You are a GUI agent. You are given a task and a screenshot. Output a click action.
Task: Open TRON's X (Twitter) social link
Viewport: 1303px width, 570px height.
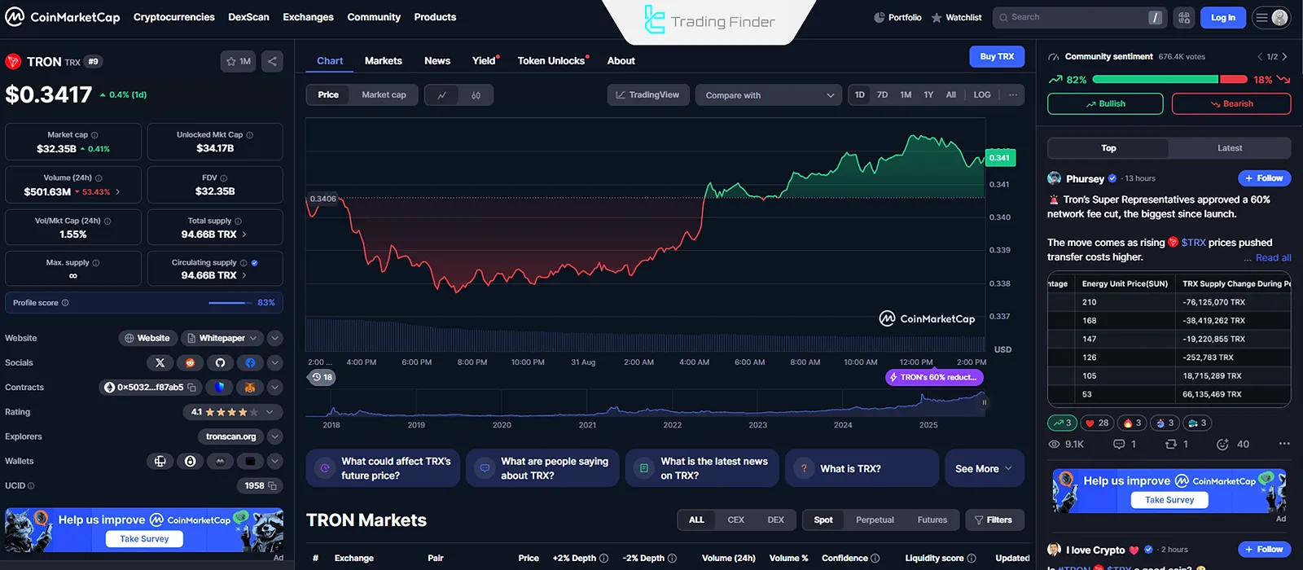(x=160, y=362)
